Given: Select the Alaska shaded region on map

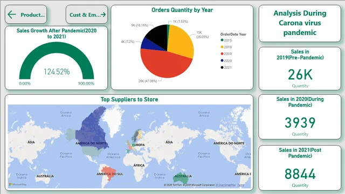Looking at the screenshot, I should point(71,134).
